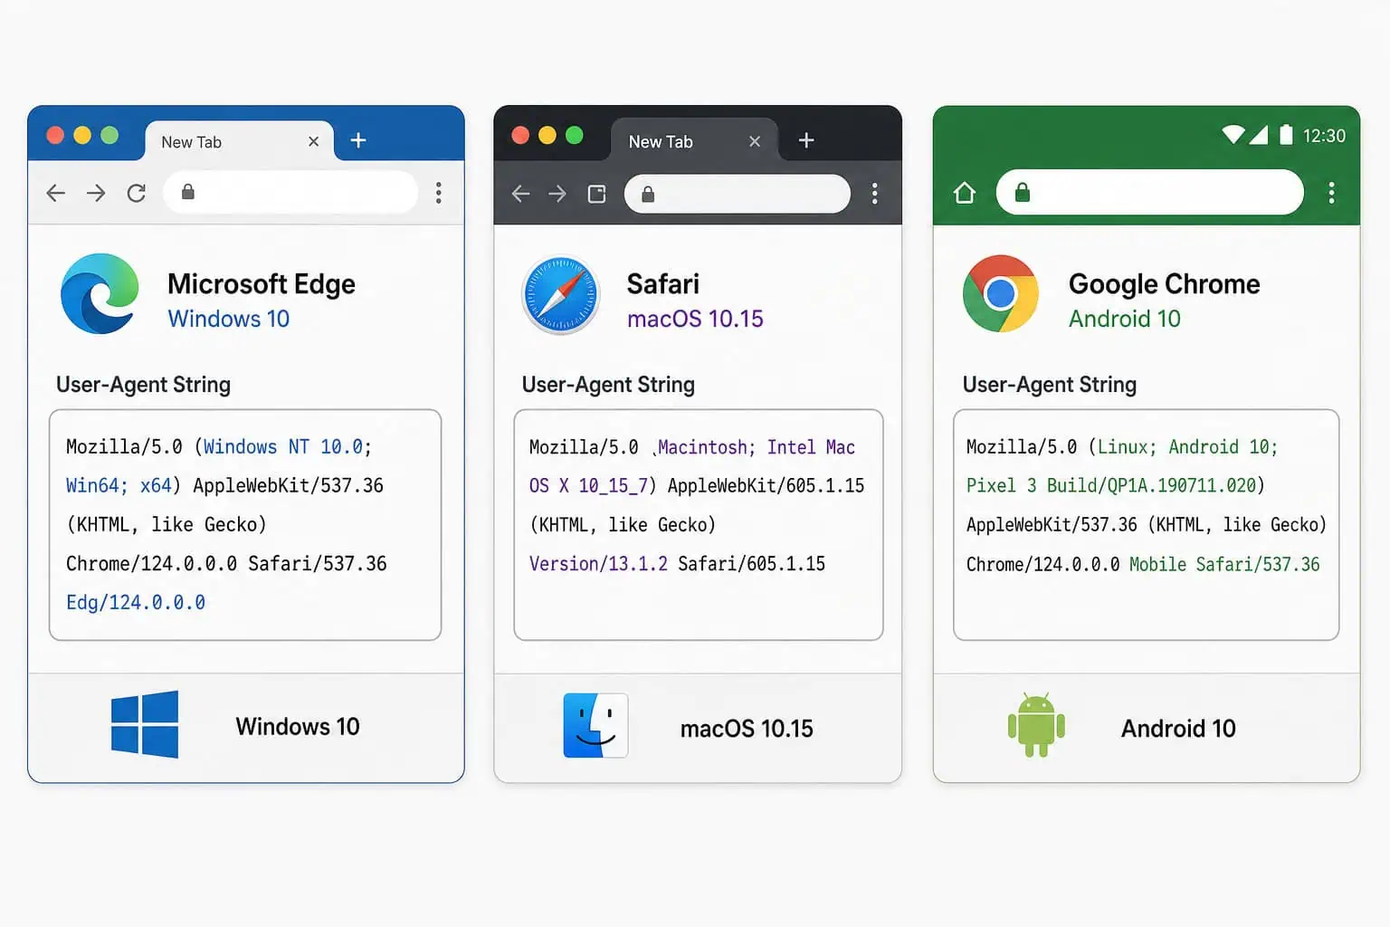Click the Version/13.1.2 text
Screen dimensions: 1390x927
598,563
